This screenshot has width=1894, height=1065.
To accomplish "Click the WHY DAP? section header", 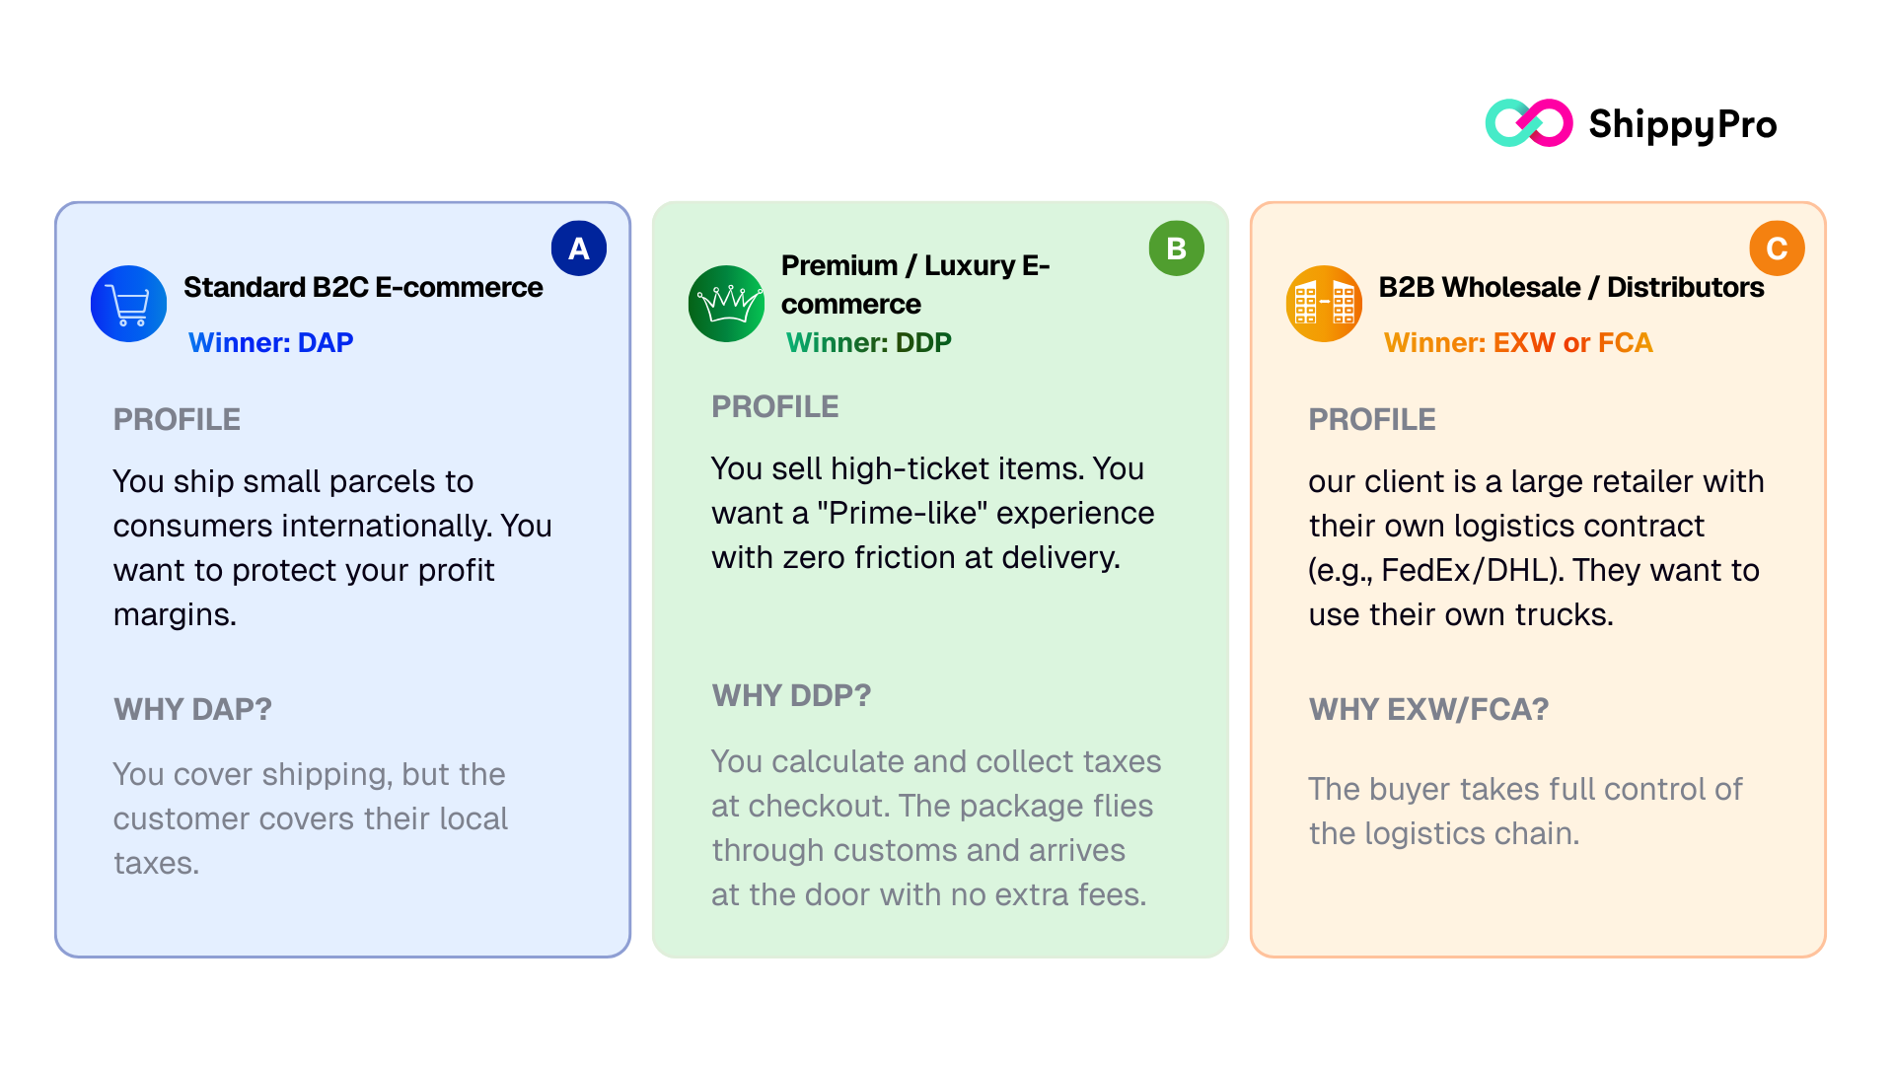I will click(x=192, y=709).
